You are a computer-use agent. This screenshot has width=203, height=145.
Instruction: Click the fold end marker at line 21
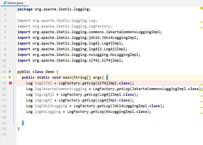(16, 123)
